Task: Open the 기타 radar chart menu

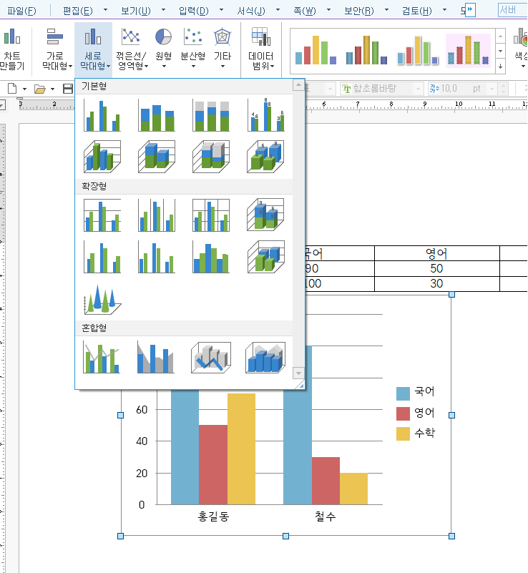Action: [223, 49]
